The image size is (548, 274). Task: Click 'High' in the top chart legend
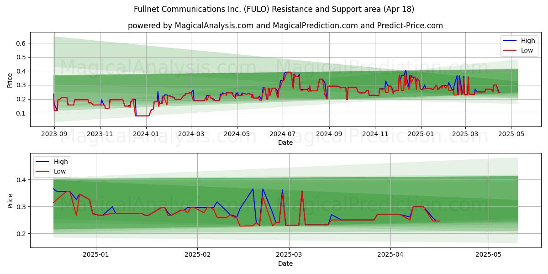pyautogui.click(x=527, y=41)
